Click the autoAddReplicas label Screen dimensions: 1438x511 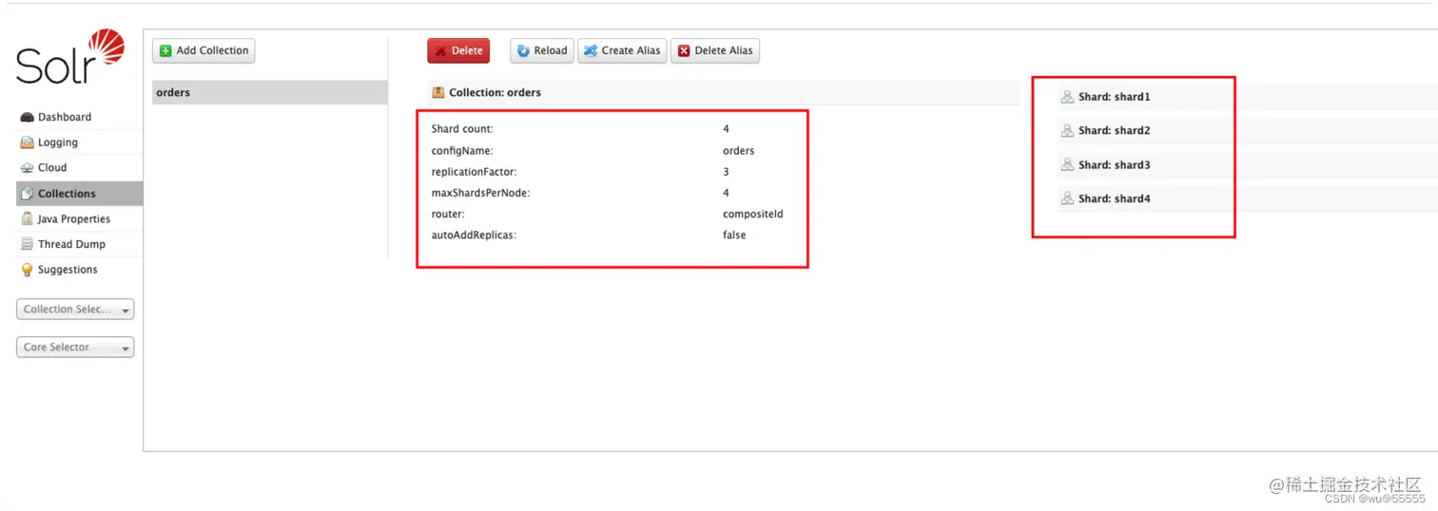tap(474, 236)
